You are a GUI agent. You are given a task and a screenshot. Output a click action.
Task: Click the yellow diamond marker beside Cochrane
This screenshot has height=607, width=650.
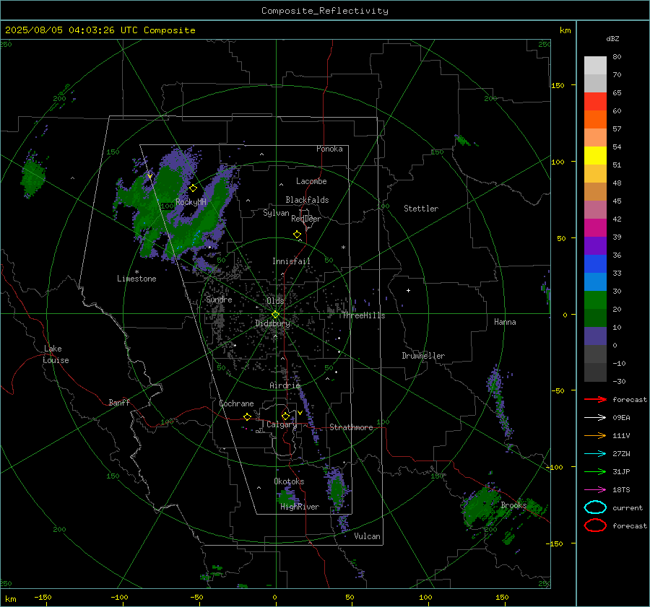pyautogui.click(x=248, y=416)
